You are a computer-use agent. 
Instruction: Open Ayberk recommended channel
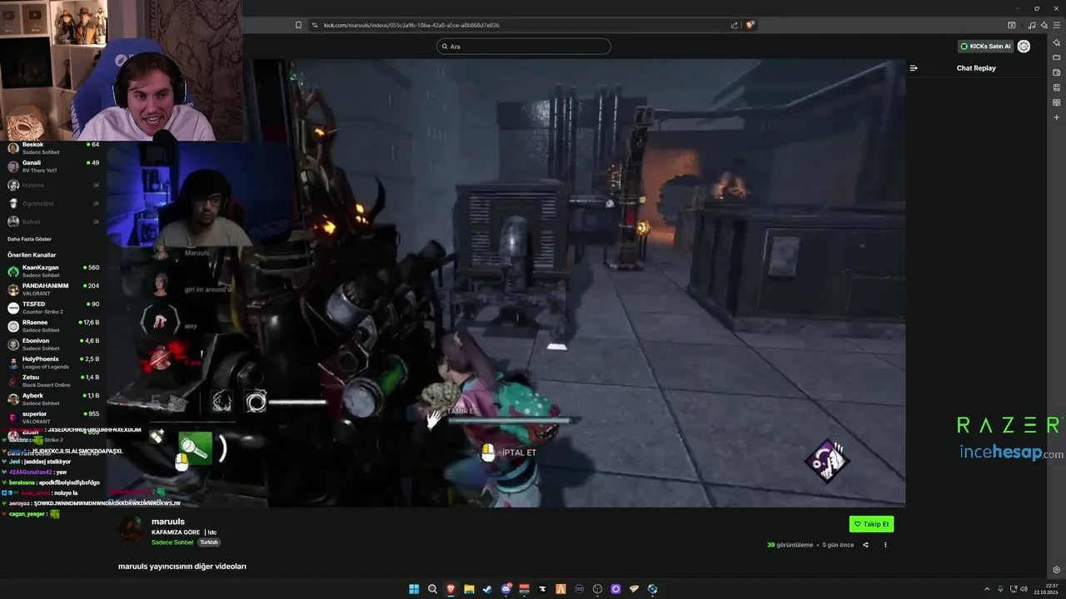click(x=53, y=399)
